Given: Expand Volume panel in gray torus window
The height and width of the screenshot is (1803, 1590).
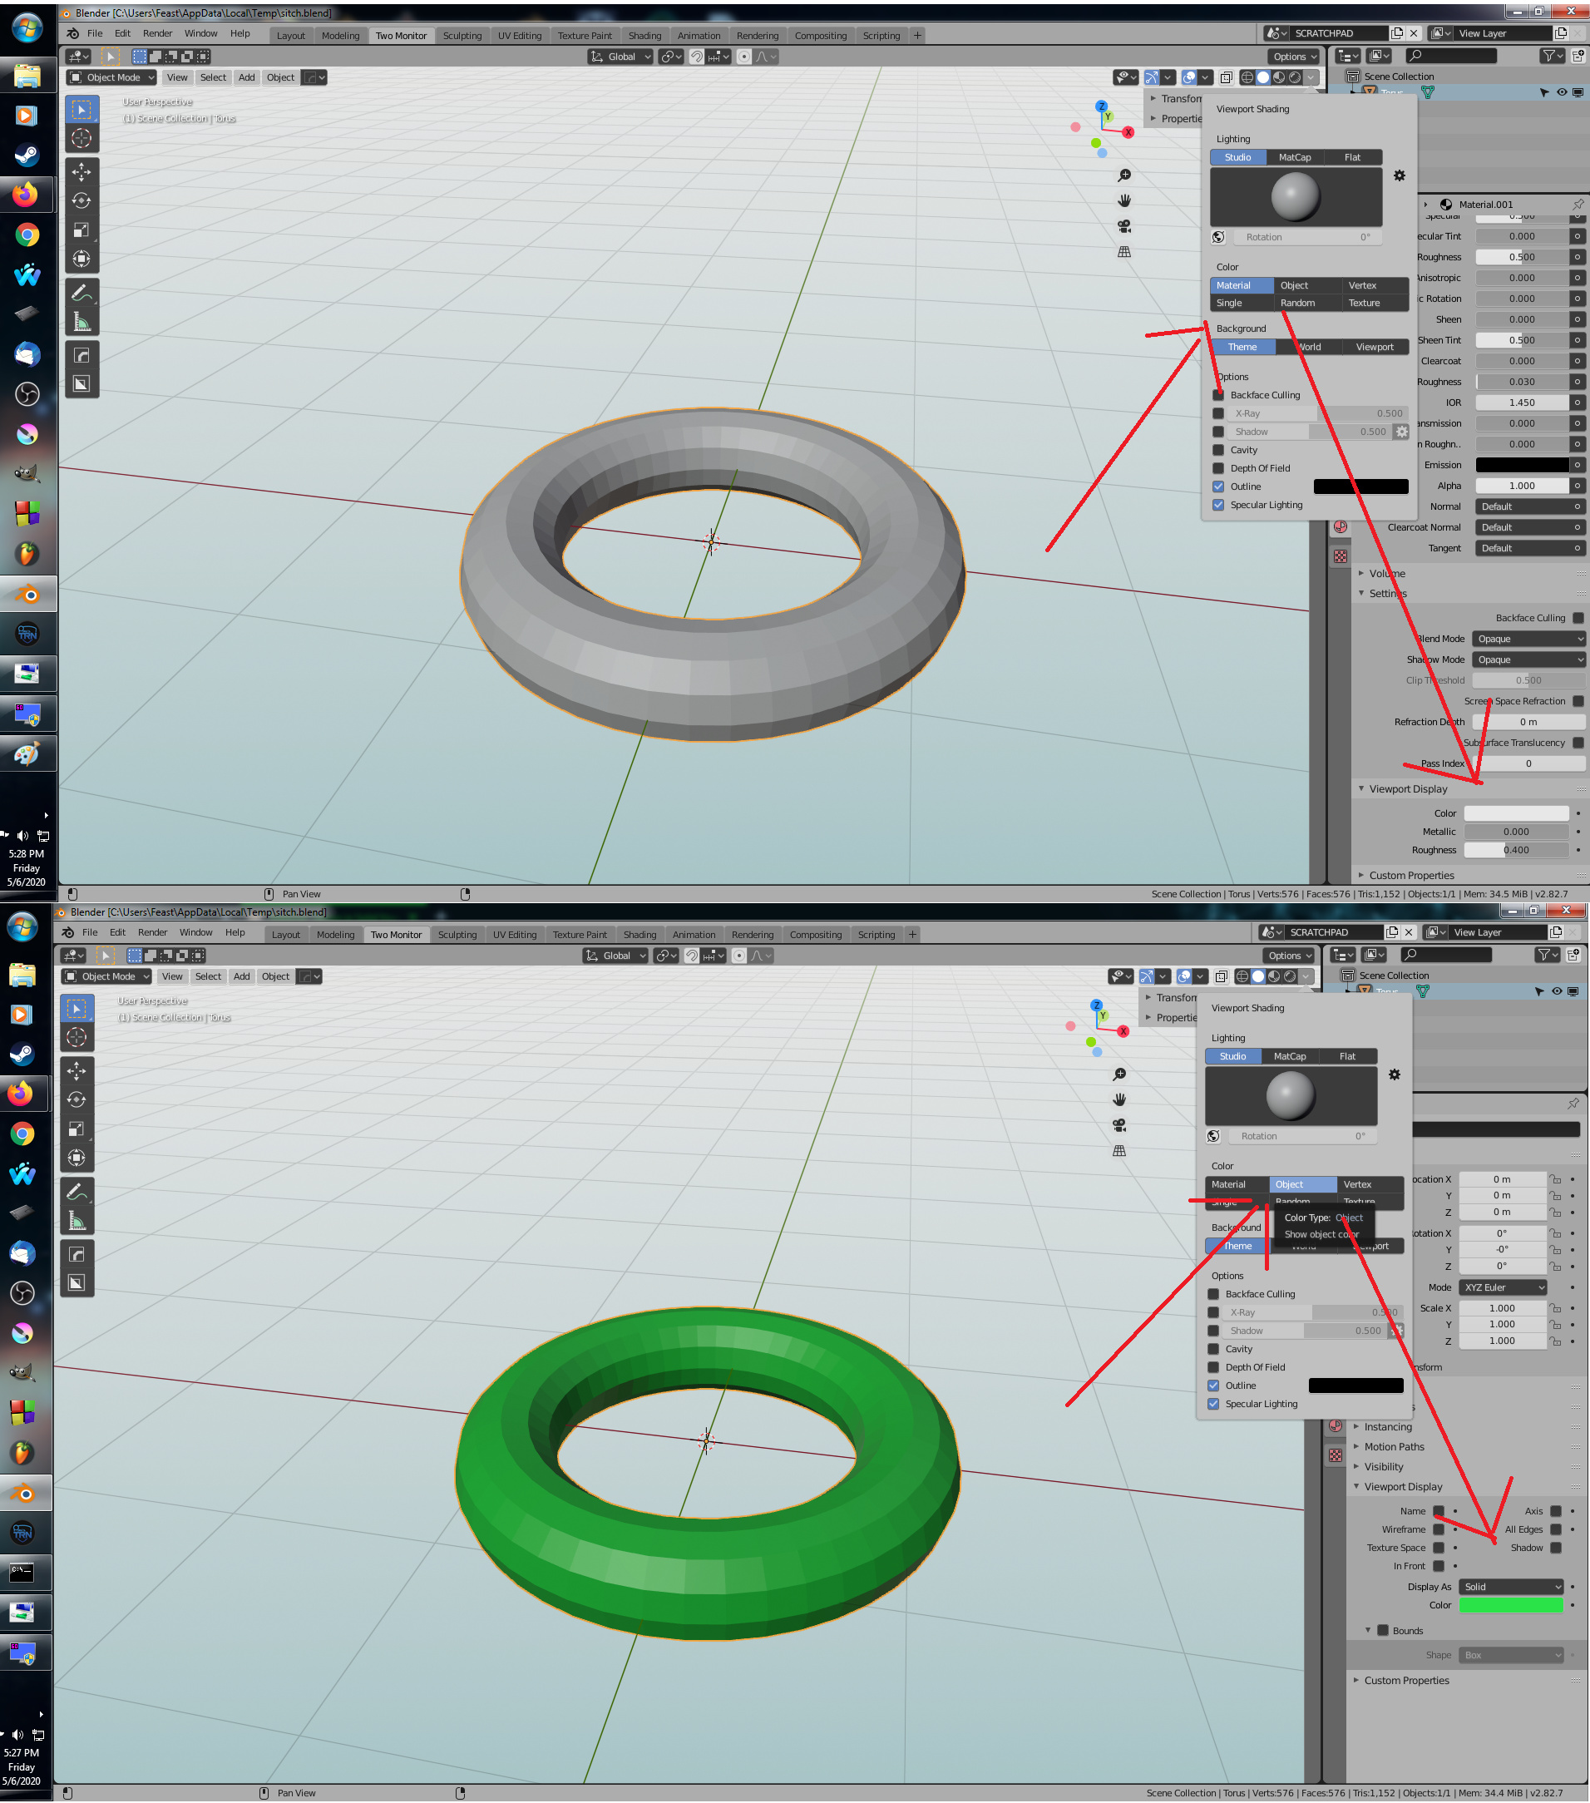Looking at the screenshot, I should pos(1388,573).
